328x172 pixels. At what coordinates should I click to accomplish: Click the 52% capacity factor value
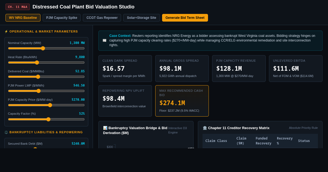[82, 114]
